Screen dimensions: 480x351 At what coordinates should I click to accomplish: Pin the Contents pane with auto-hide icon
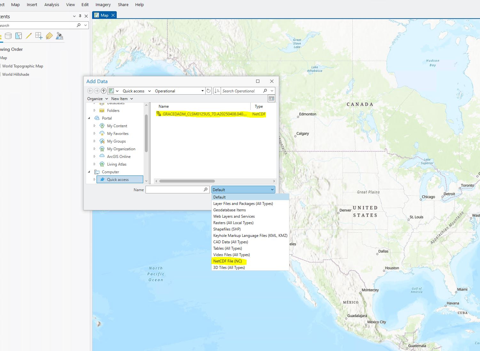pos(80,16)
